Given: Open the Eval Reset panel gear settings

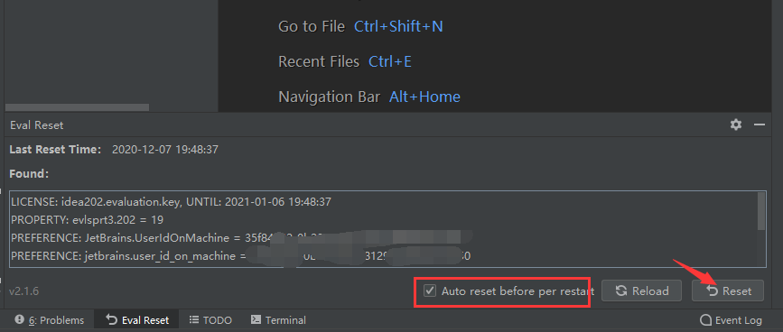Looking at the screenshot, I should (735, 124).
